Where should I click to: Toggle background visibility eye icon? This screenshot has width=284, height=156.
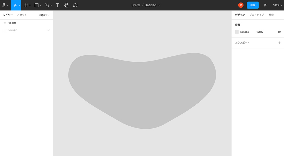click(x=279, y=32)
